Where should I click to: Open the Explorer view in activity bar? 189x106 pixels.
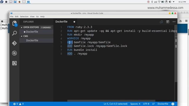(14, 23)
